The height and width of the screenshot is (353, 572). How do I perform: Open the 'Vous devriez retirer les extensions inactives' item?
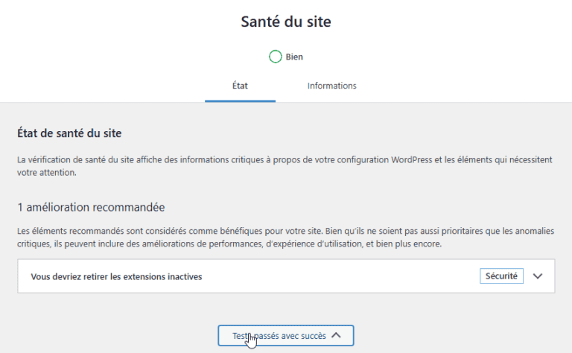coord(117,276)
